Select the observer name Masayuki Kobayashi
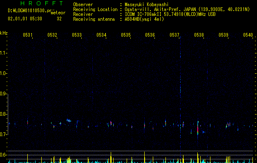The width and height of the screenshot is (257, 163). pos(147,4)
